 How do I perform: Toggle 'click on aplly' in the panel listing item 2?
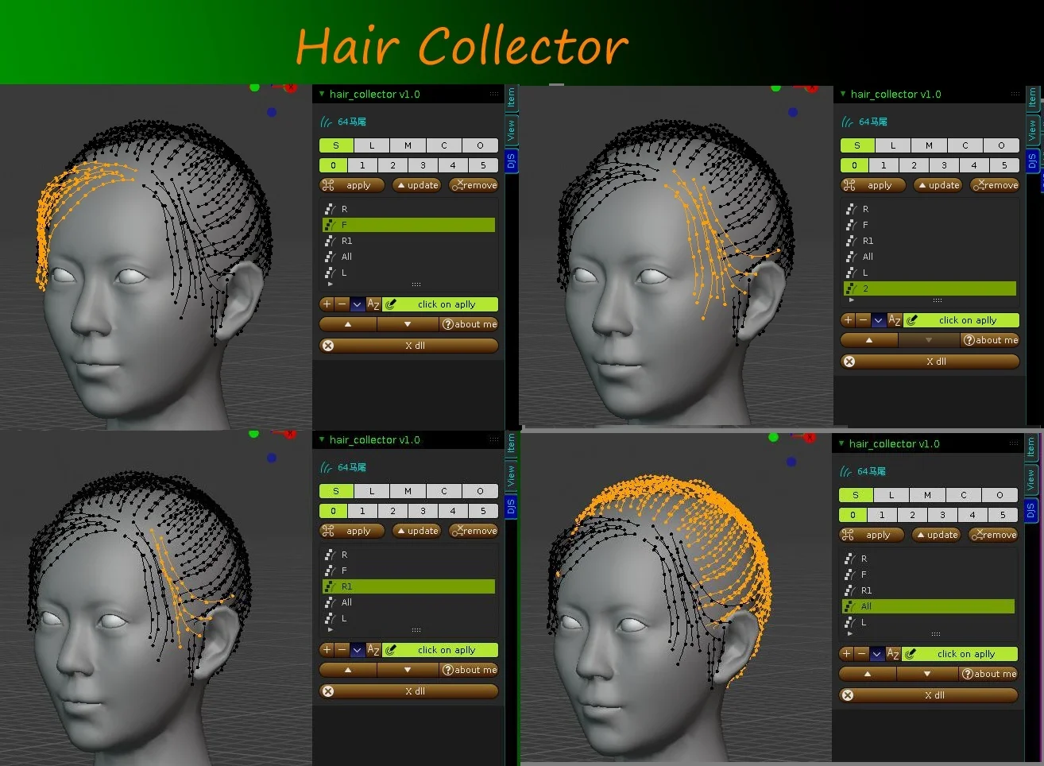[x=967, y=320]
